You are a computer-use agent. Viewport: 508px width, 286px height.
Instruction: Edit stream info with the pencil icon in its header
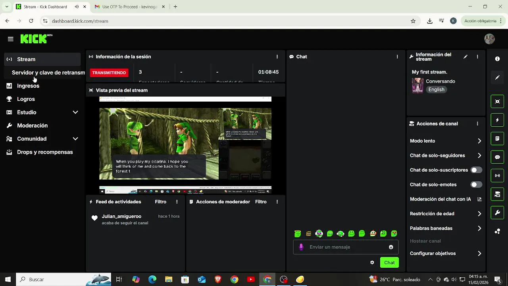(466, 57)
